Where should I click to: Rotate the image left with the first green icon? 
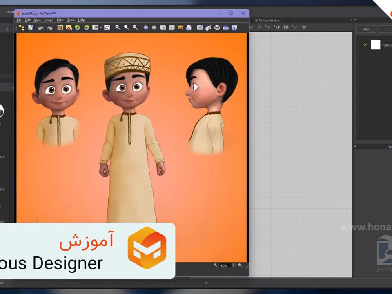[78, 27]
